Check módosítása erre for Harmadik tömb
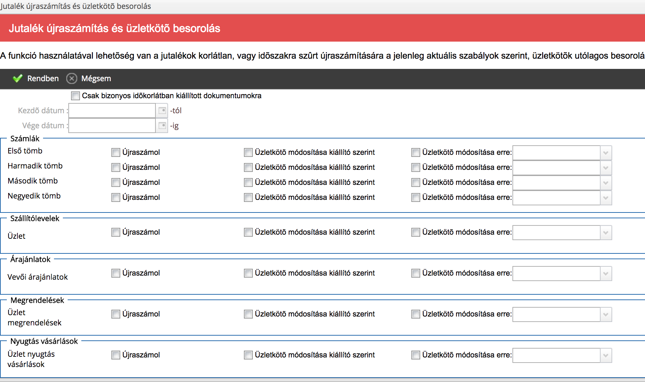Viewport: 645px width, 382px height. coord(416,167)
